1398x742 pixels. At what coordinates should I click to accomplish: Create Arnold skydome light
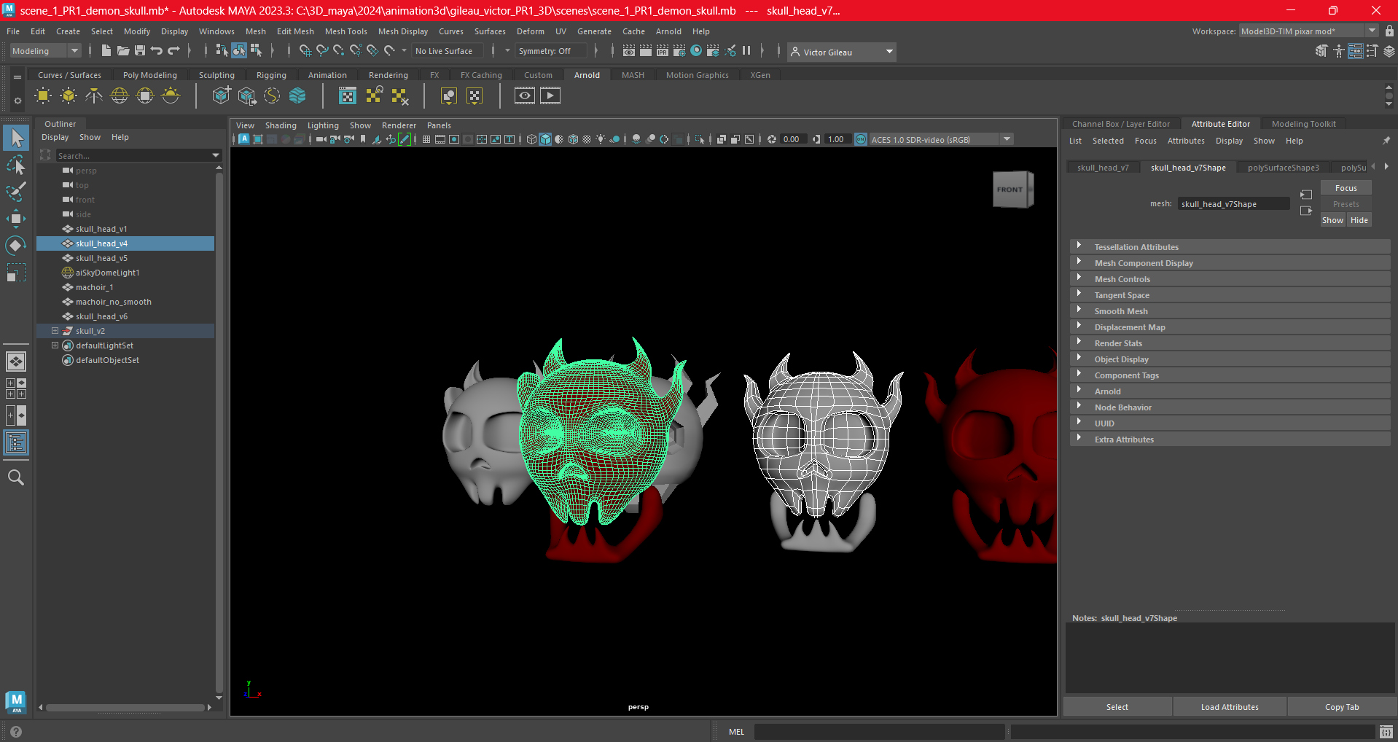(x=120, y=95)
